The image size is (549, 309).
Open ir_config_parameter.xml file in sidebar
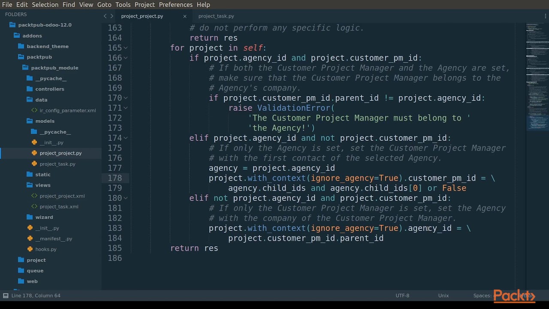click(68, 110)
